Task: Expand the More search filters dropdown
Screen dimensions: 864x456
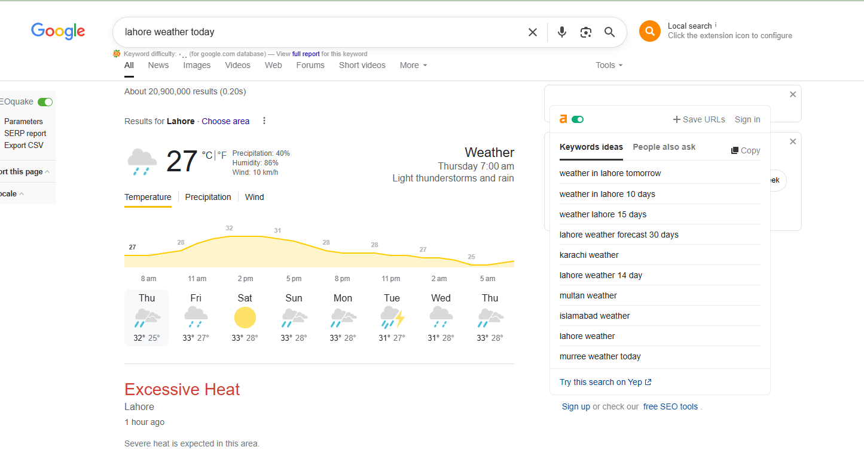Action: pos(414,65)
